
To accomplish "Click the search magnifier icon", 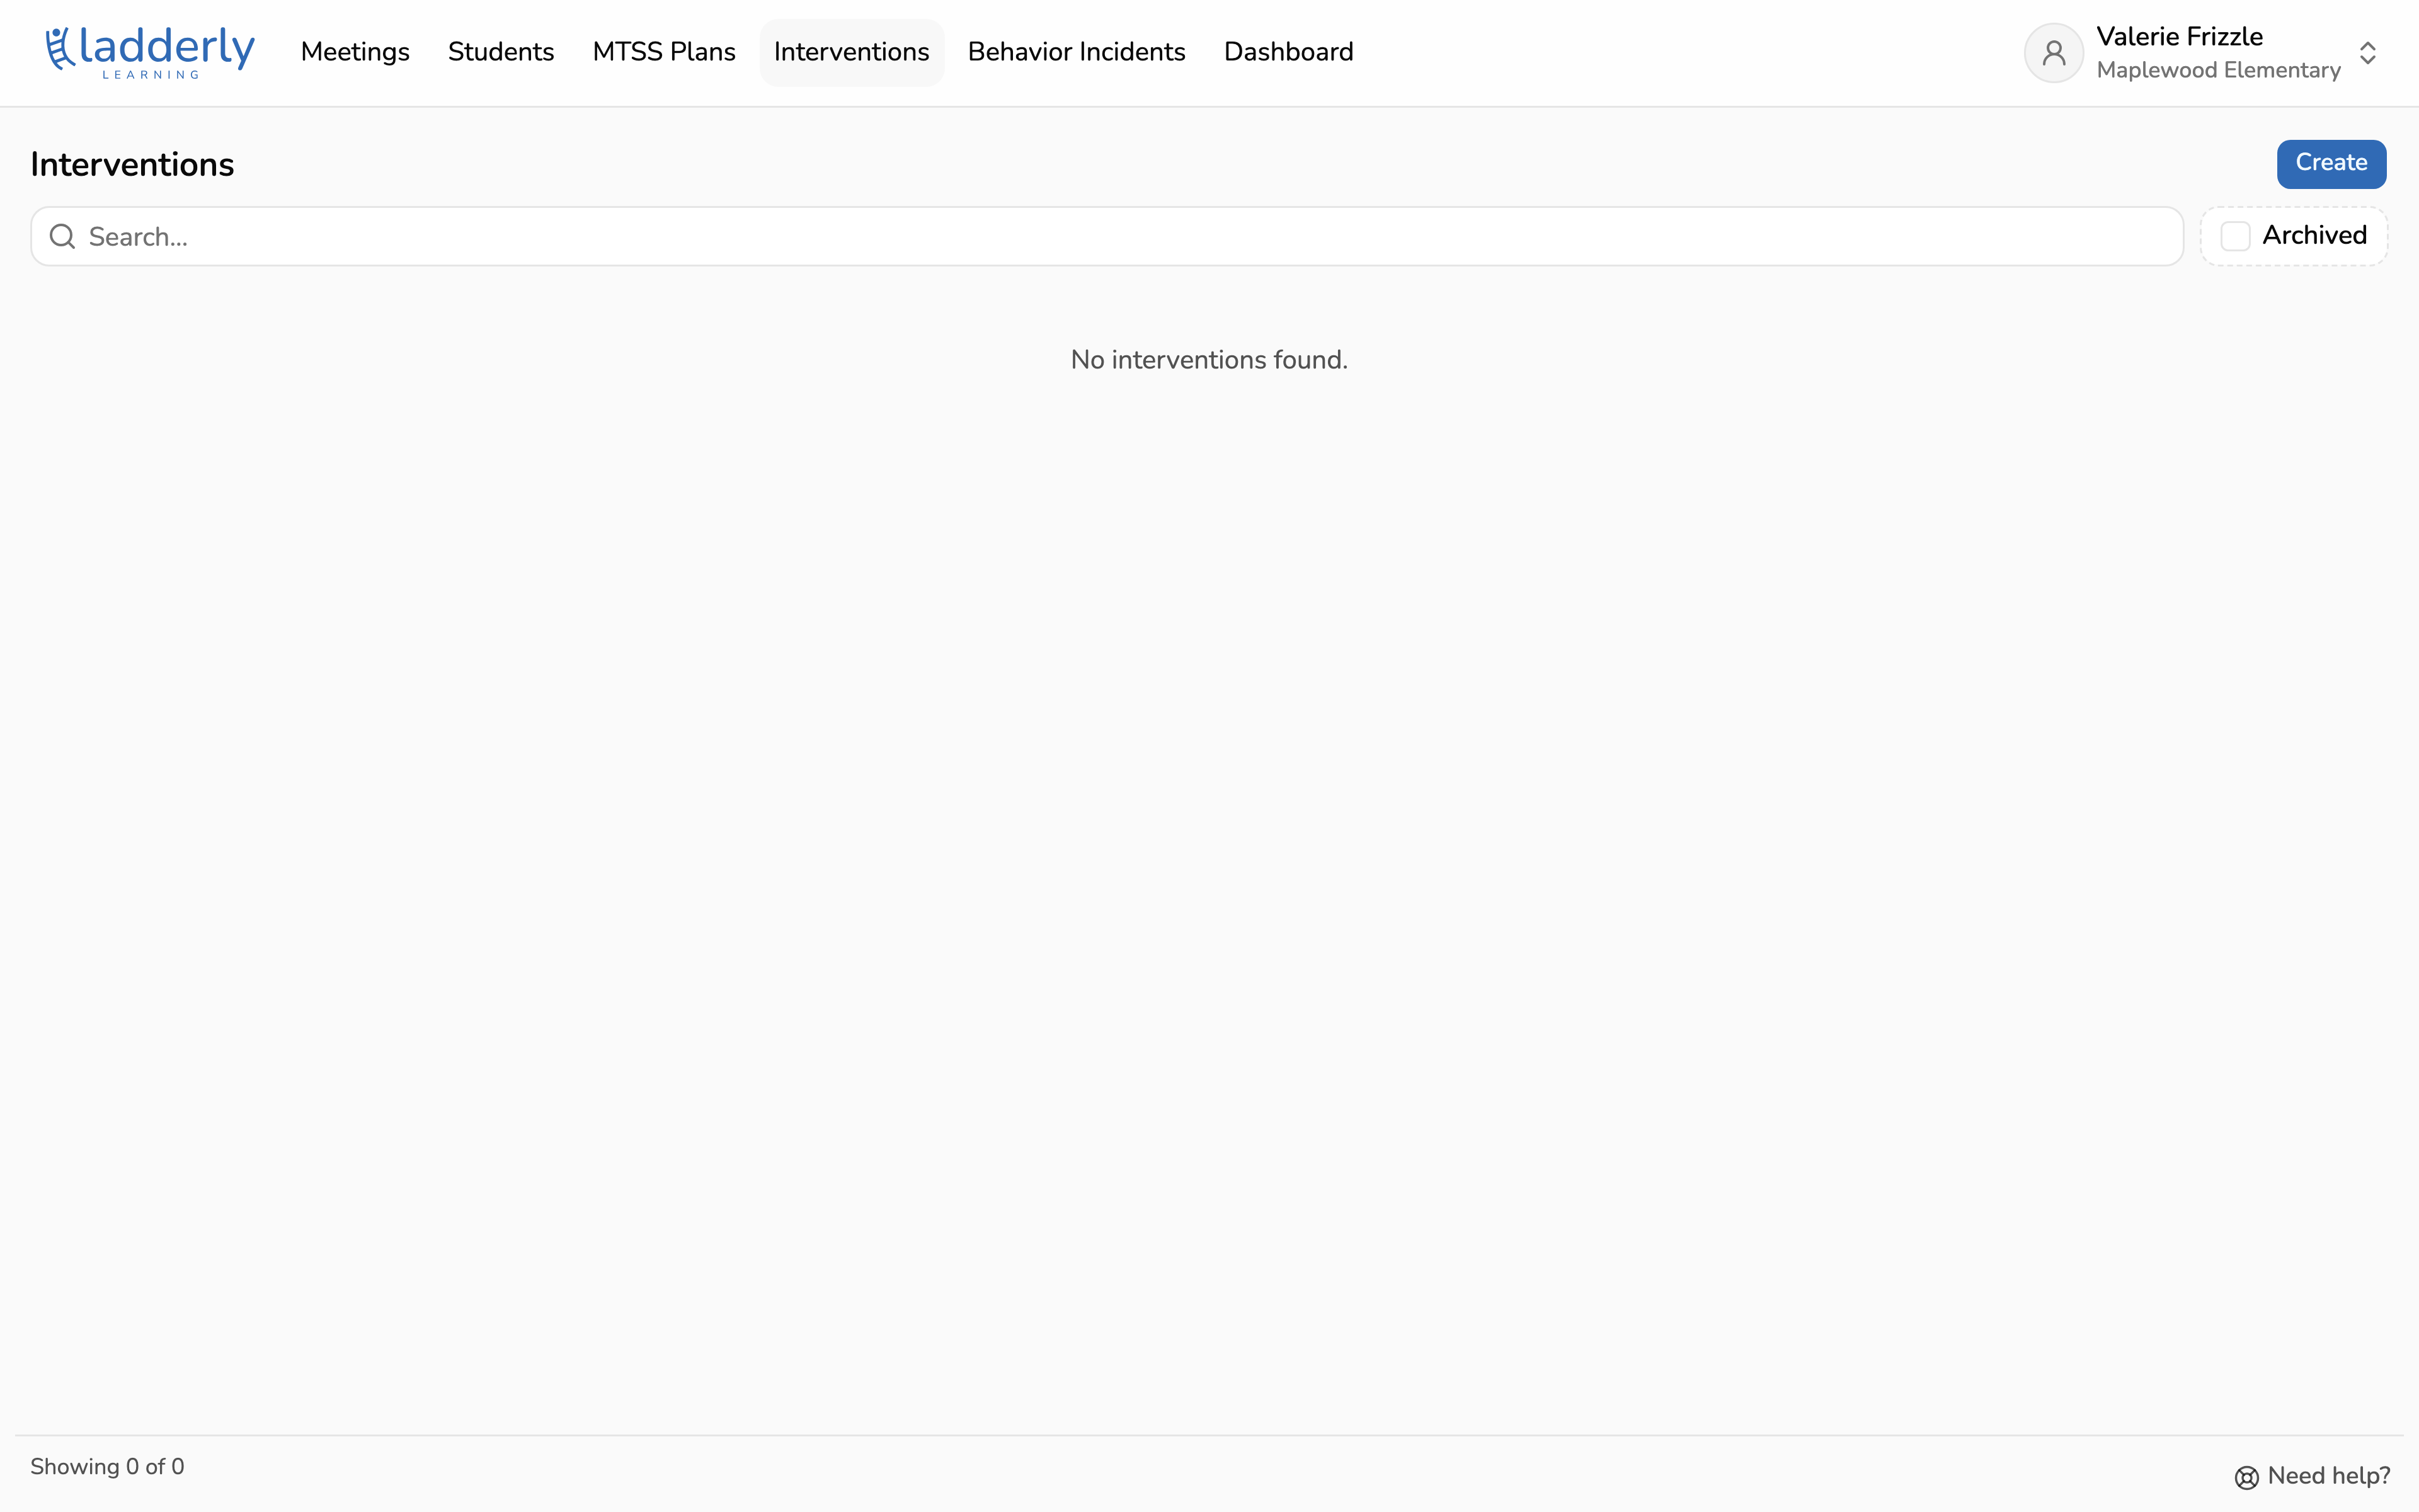I will (x=62, y=236).
